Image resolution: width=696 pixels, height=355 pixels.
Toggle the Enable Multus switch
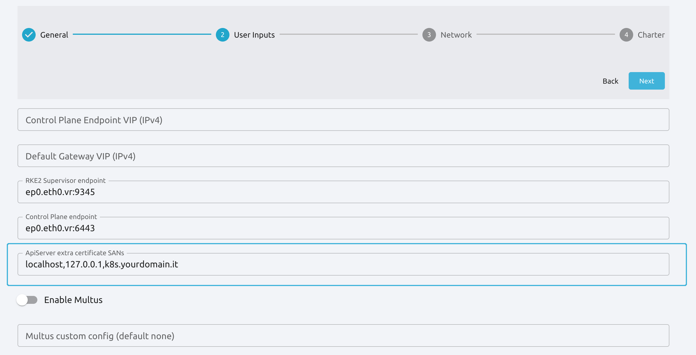point(27,300)
